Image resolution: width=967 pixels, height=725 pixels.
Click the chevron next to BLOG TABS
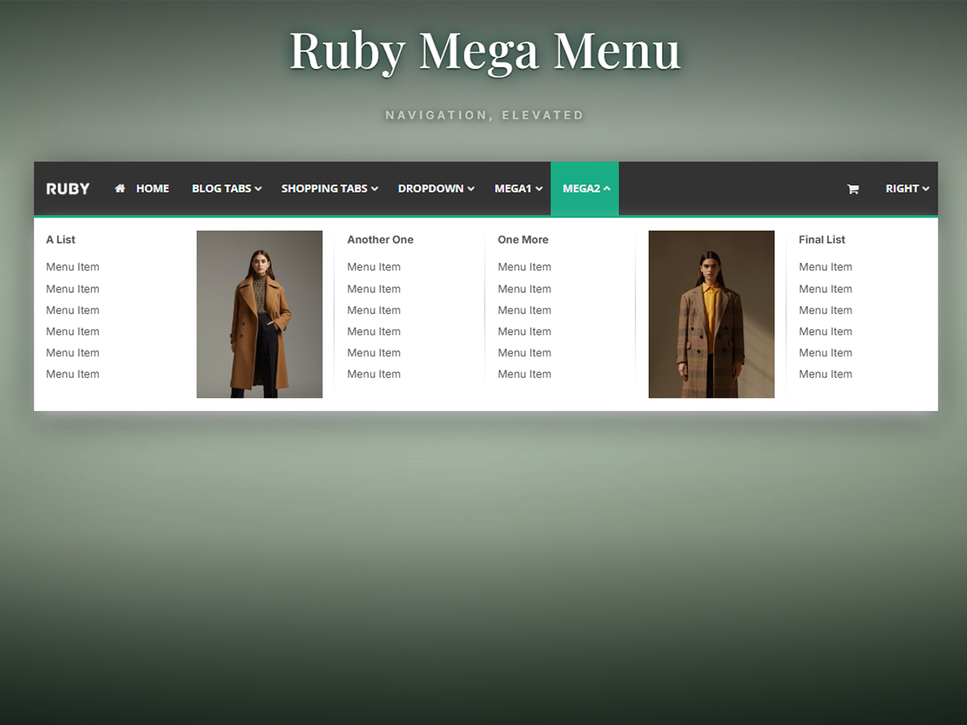258,189
